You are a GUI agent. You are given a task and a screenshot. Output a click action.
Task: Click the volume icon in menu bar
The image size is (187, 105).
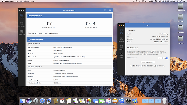coord(139,1)
